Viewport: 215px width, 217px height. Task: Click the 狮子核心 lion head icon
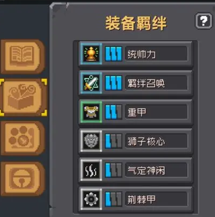91,141
